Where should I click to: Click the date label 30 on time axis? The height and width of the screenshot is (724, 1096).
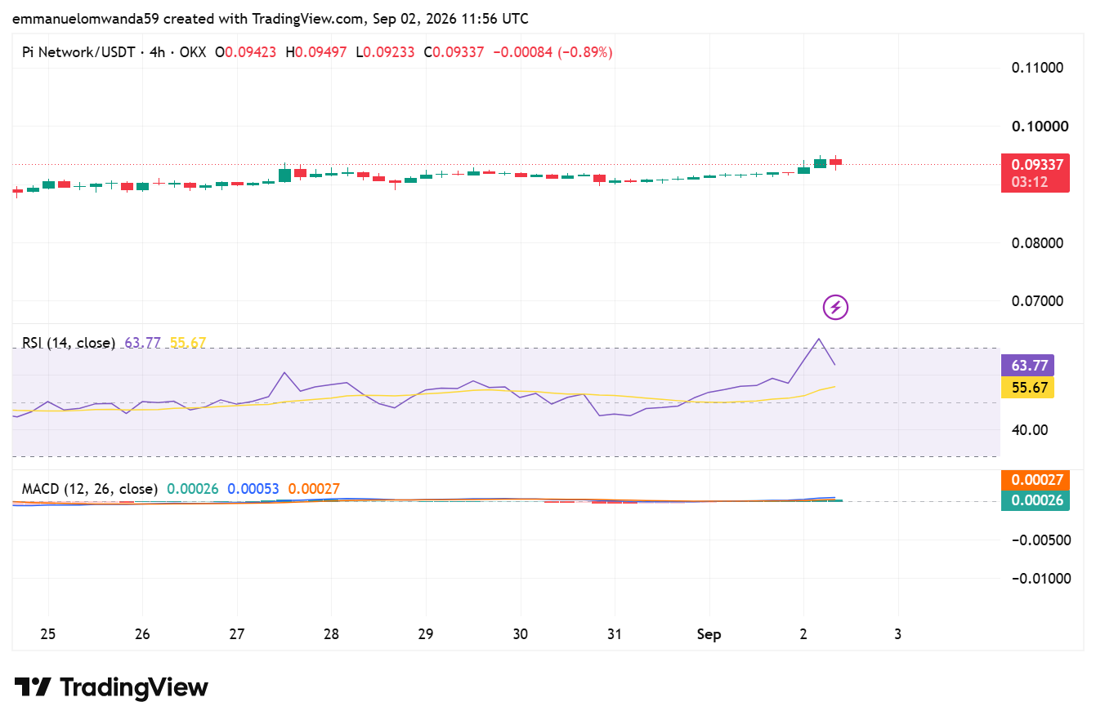coord(521,634)
